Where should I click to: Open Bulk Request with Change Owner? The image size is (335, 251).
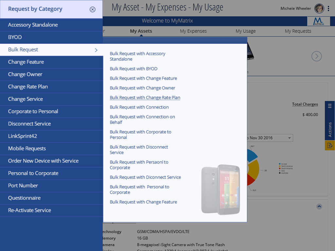point(143,88)
